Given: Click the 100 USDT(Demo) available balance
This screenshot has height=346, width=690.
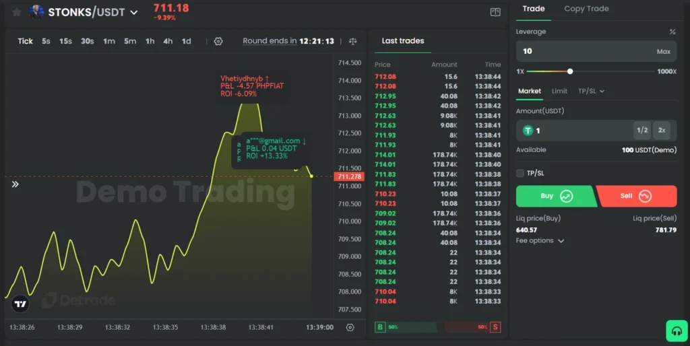Looking at the screenshot, I should tap(649, 150).
